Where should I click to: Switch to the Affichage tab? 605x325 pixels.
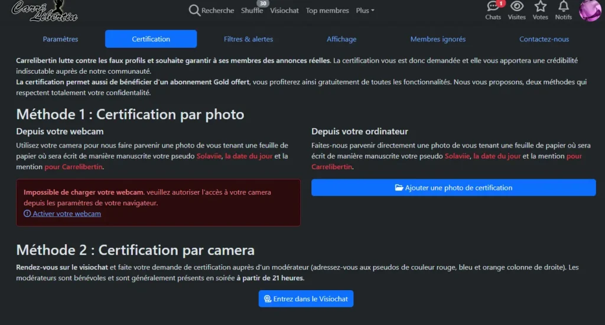click(x=341, y=39)
